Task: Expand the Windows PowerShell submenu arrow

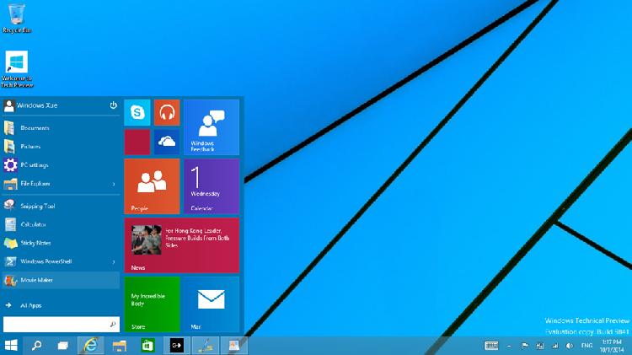Action: pos(114,262)
